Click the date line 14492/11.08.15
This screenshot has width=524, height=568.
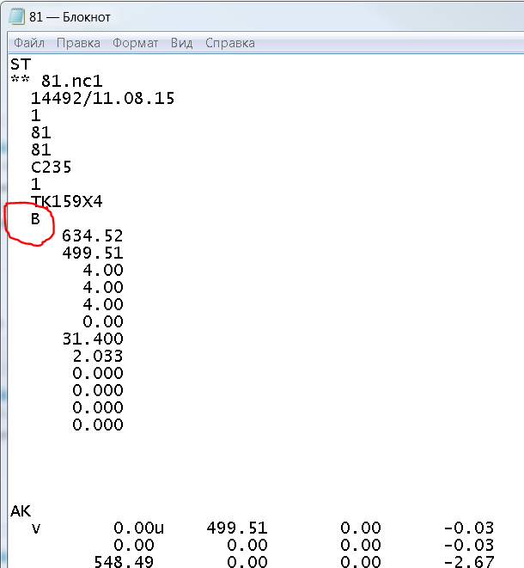click(x=102, y=98)
